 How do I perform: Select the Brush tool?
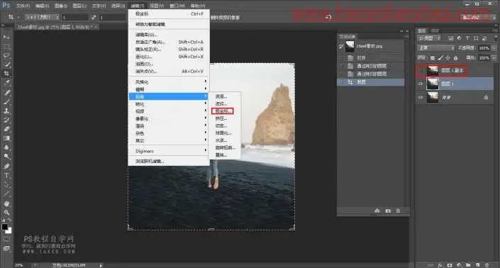point(6,102)
